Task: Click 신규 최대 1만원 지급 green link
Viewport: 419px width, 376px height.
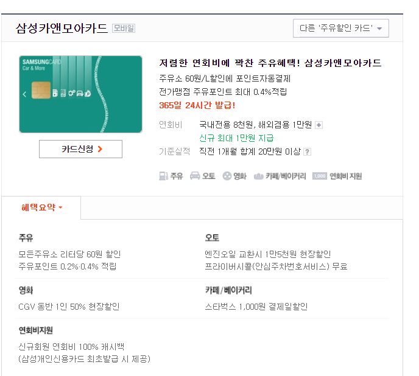Action: (236, 138)
